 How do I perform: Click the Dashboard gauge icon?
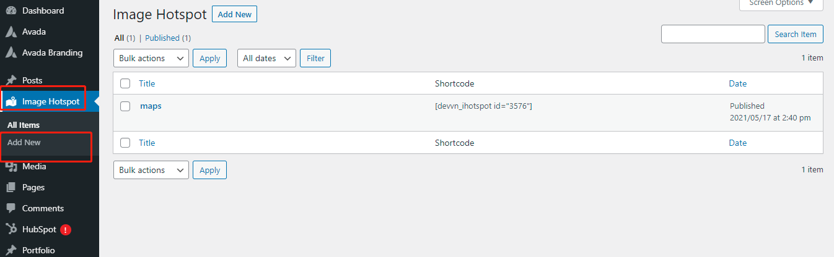coord(11,11)
